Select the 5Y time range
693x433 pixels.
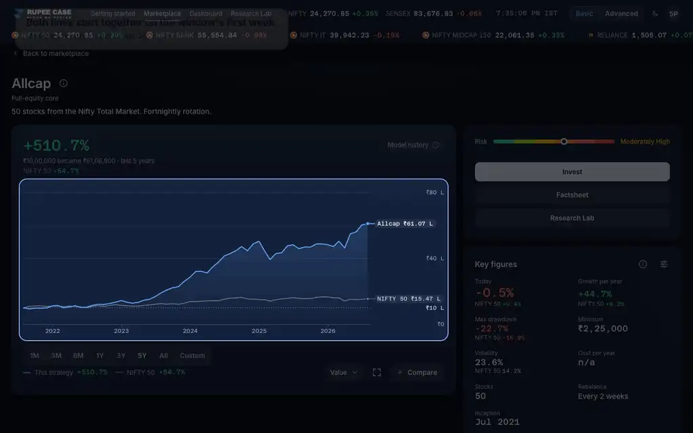click(142, 356)
